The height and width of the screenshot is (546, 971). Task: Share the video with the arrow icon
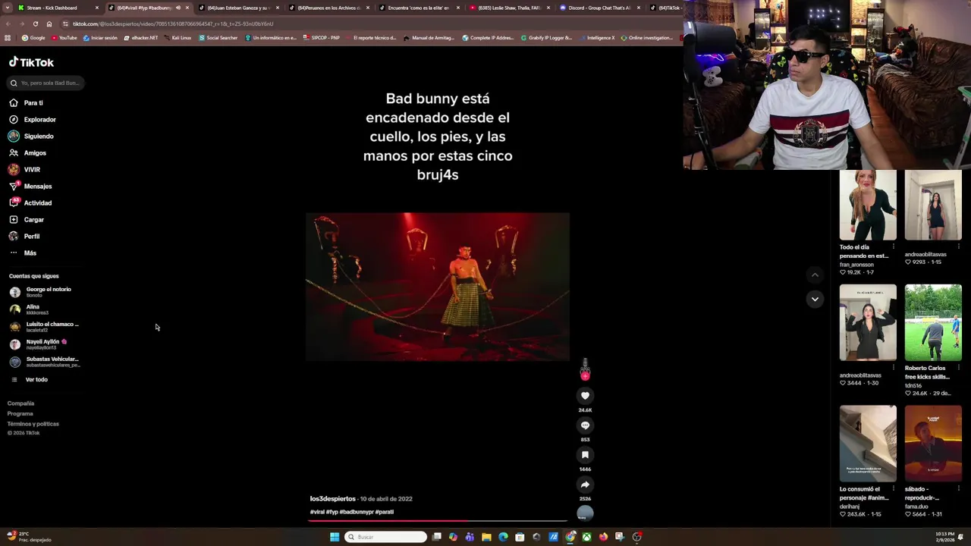click(585, 484)
